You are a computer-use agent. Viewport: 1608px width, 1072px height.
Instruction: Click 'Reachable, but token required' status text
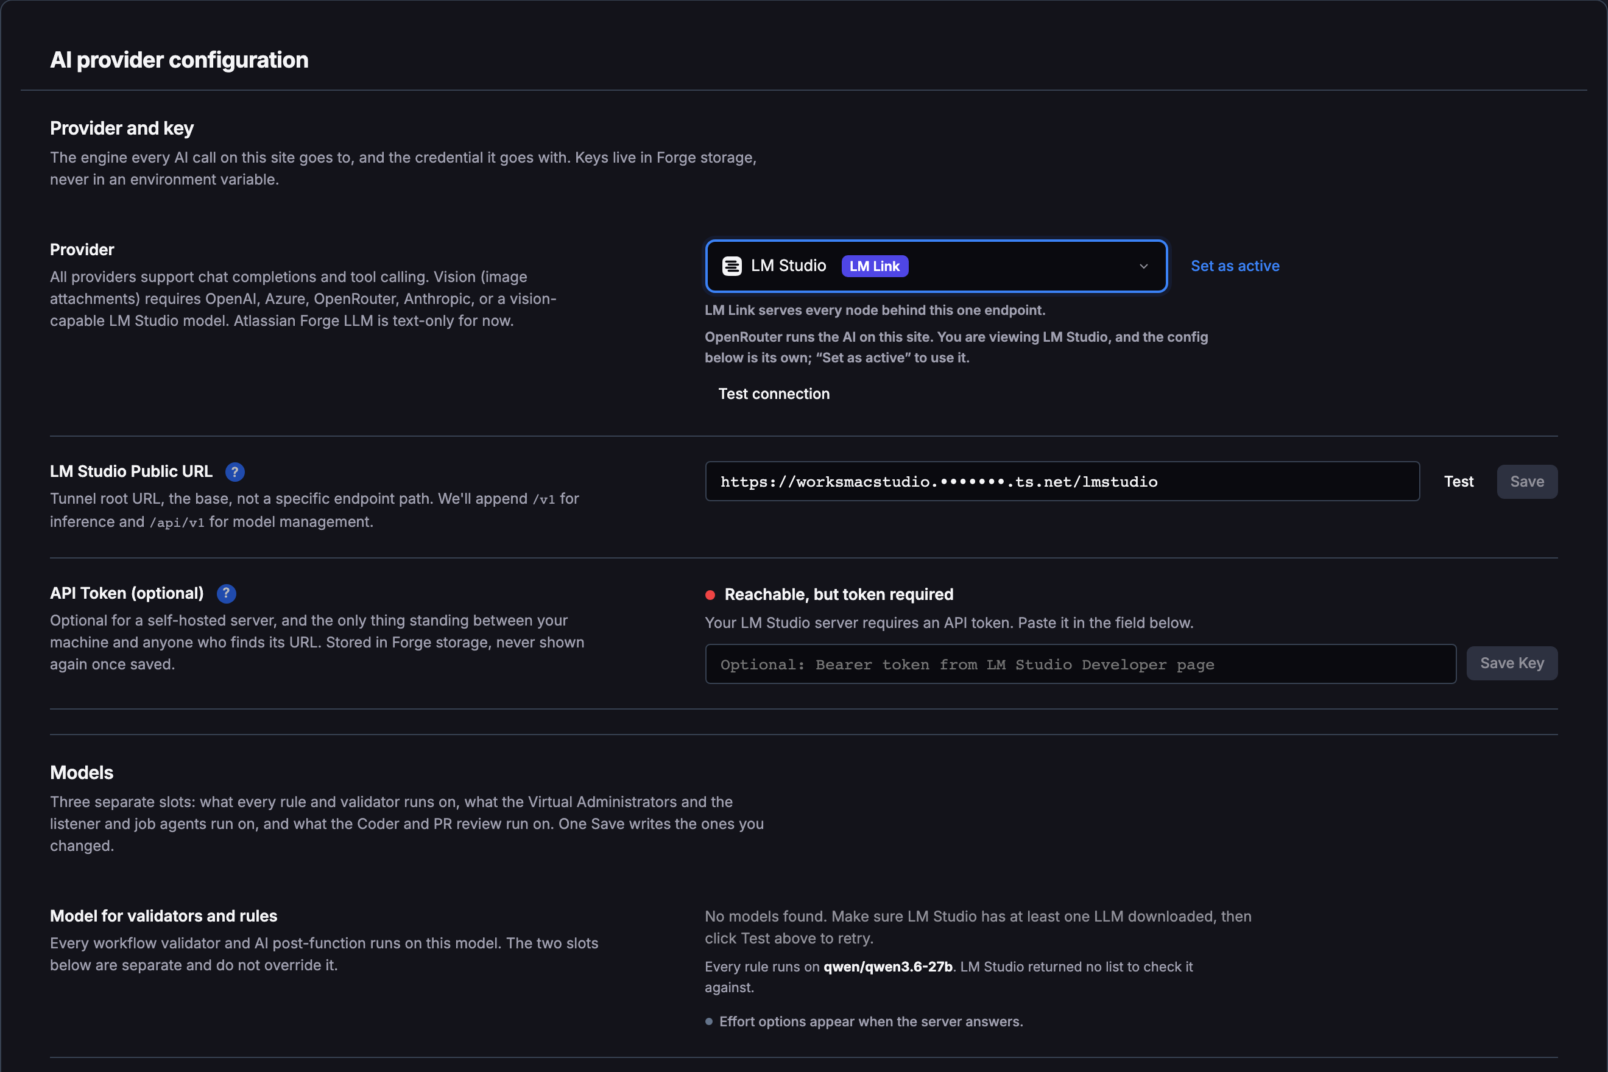click(839, 595)
